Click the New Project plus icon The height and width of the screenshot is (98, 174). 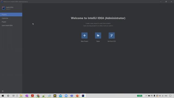click(85, 36)
